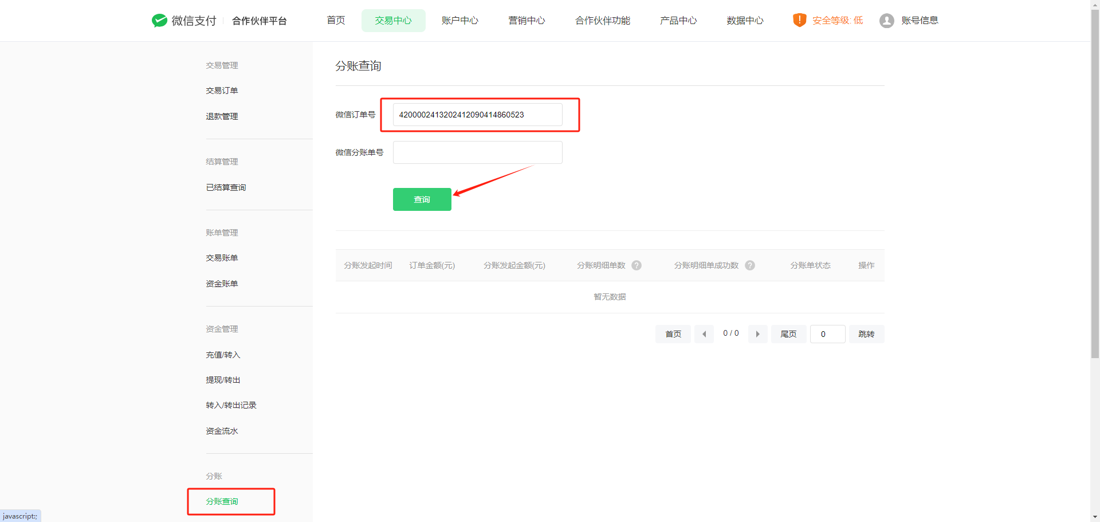Select 交易订单 in the sidebar

tap(222, 91)
